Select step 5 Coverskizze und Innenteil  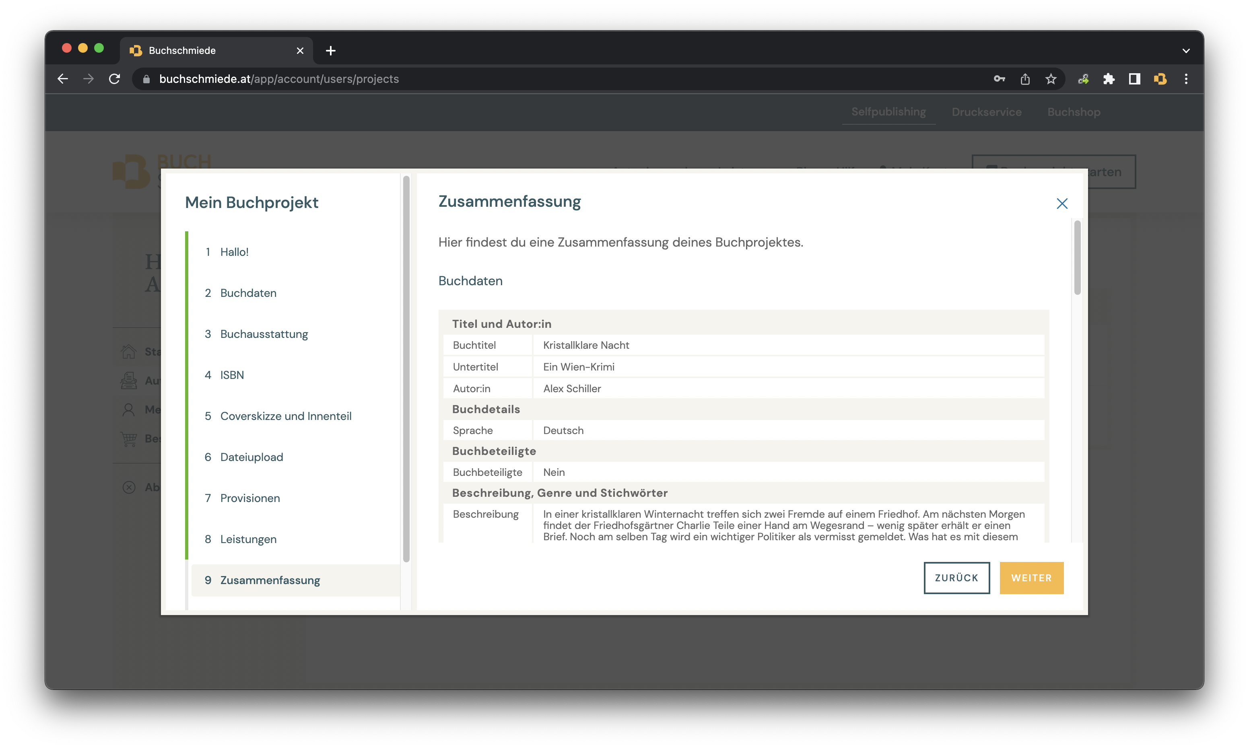pos(285,416)
